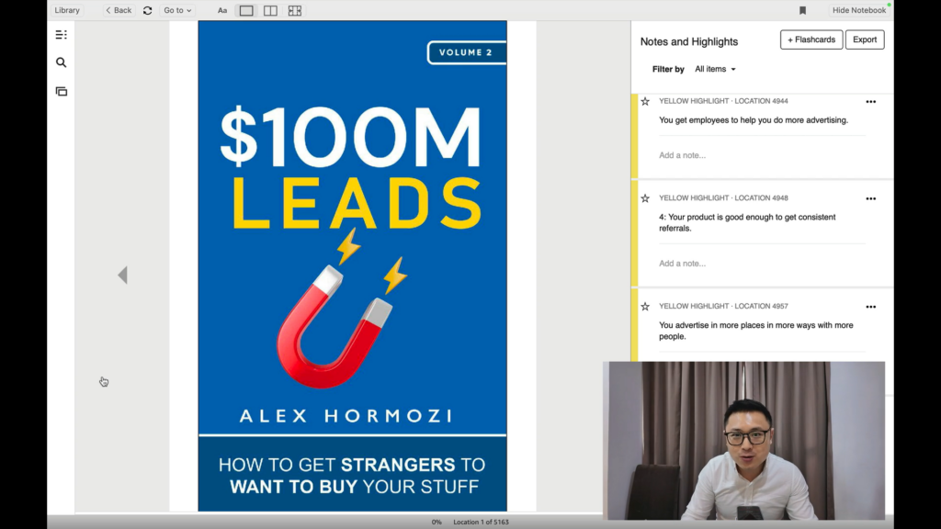Bookmark this page with bookmark icon

(x=802, y=10)
